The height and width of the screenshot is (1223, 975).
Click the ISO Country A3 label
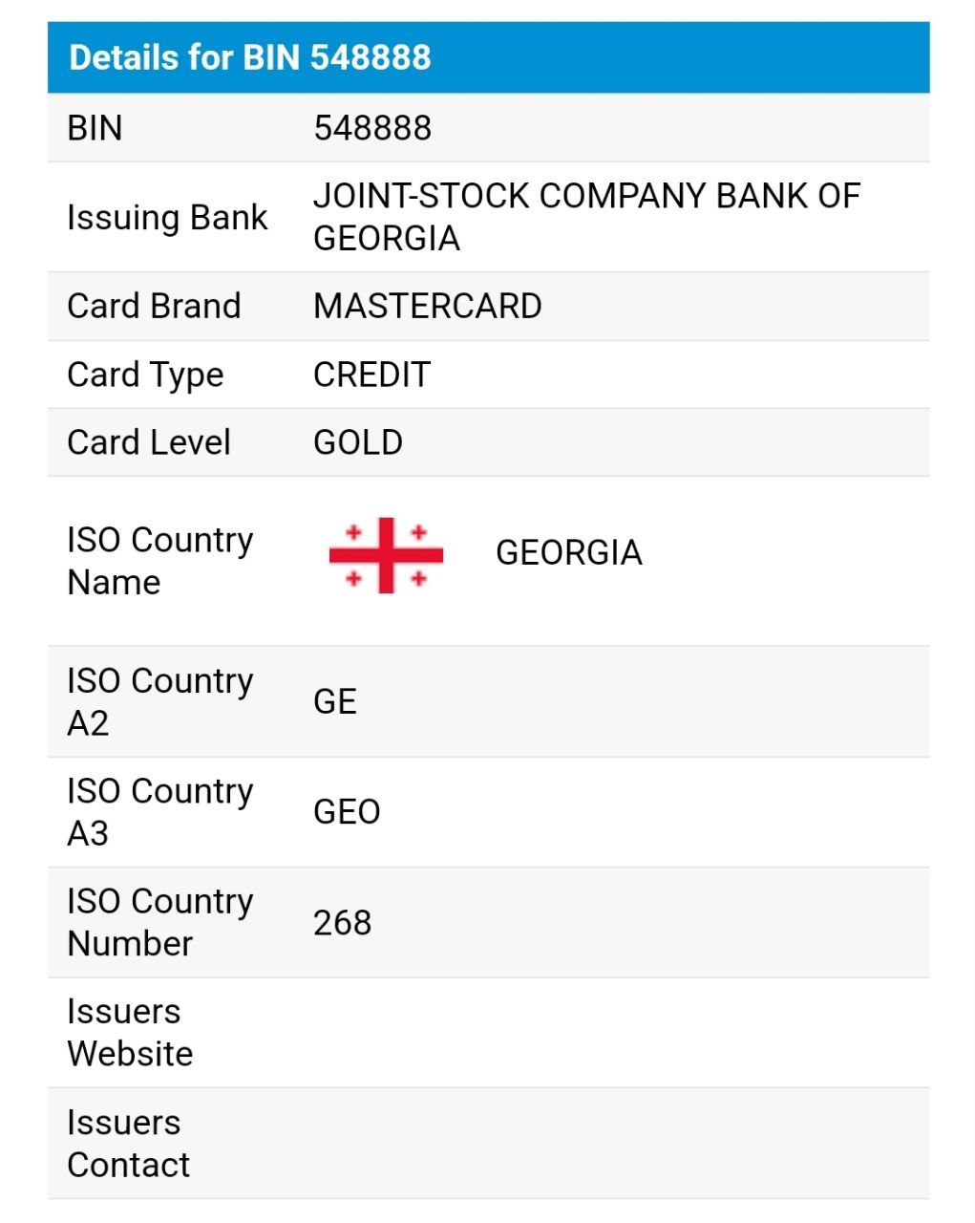pos(159,812)
